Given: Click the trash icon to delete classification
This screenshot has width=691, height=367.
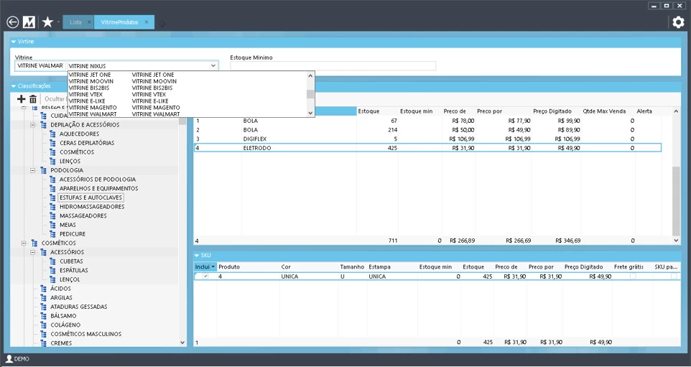Looking at the screenshot, I should pos(33,99).
